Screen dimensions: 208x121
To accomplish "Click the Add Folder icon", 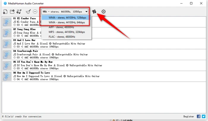I will pos(12,12).
